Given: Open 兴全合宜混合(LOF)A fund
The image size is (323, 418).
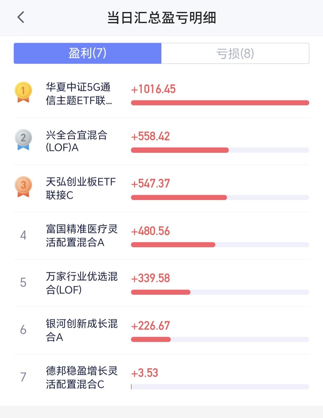Looking at the screenshot, I should (77, 141).
